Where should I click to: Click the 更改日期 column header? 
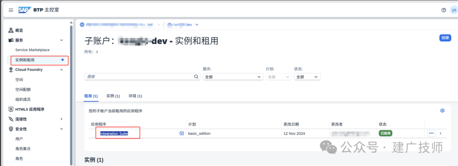click(x=291, y=124)
